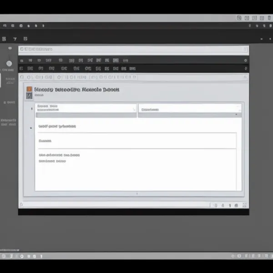Click the first icon in the top-right window cluster
The width and height of the screenshot is (273, 273).
point(239,18)
